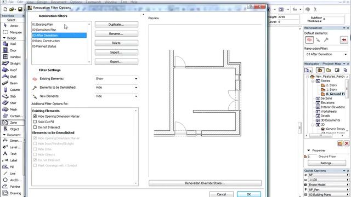Open the Entire Model dropdown in Quick Options

pos(328,185)
